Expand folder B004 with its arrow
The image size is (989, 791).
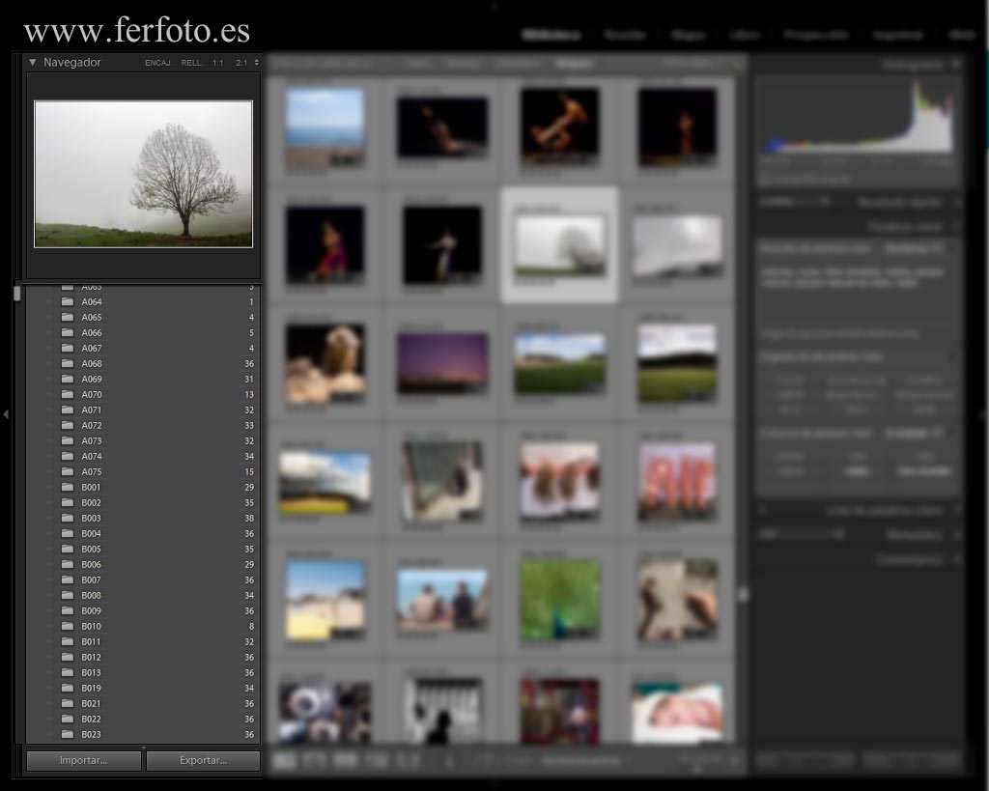pyautogui.click(x=49, y=534)
